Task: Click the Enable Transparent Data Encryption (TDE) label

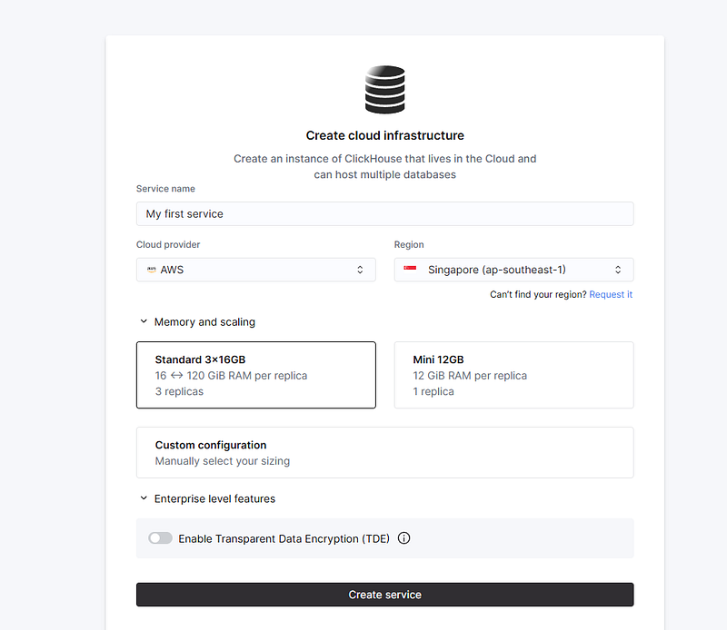Action: pos(284,538)
